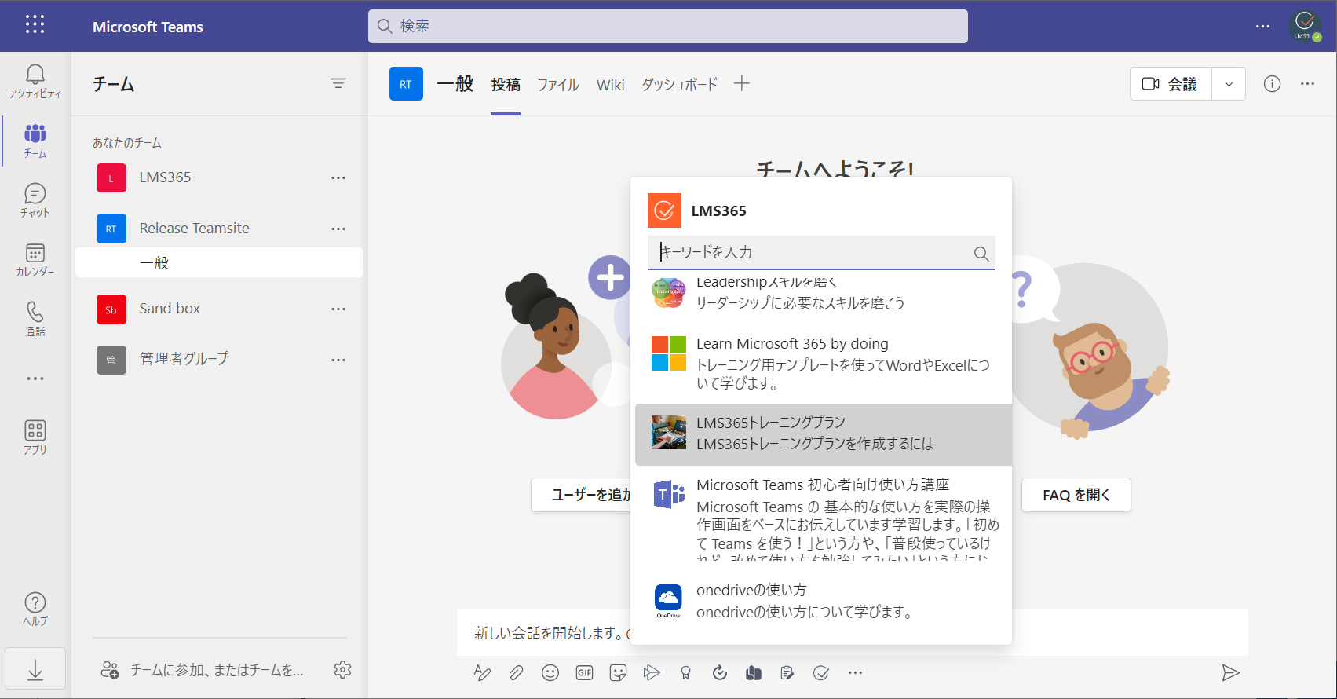Click the RT channel avatar in header
Screen dimensions: 1337x699
click(406, 84)
